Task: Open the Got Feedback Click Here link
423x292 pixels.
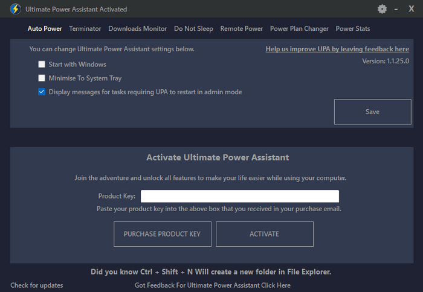Action: click(x=213, y=285)
